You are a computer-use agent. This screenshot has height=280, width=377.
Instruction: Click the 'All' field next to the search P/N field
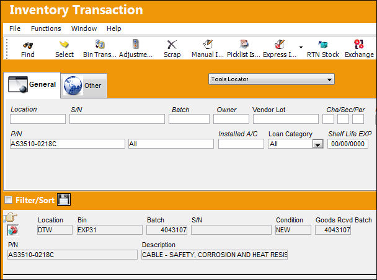point(171,144)
